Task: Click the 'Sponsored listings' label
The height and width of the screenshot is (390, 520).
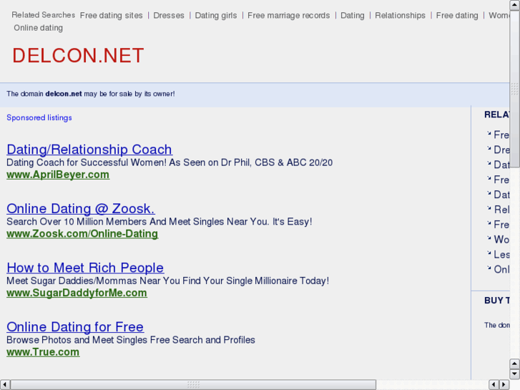Action: [39, 117]
